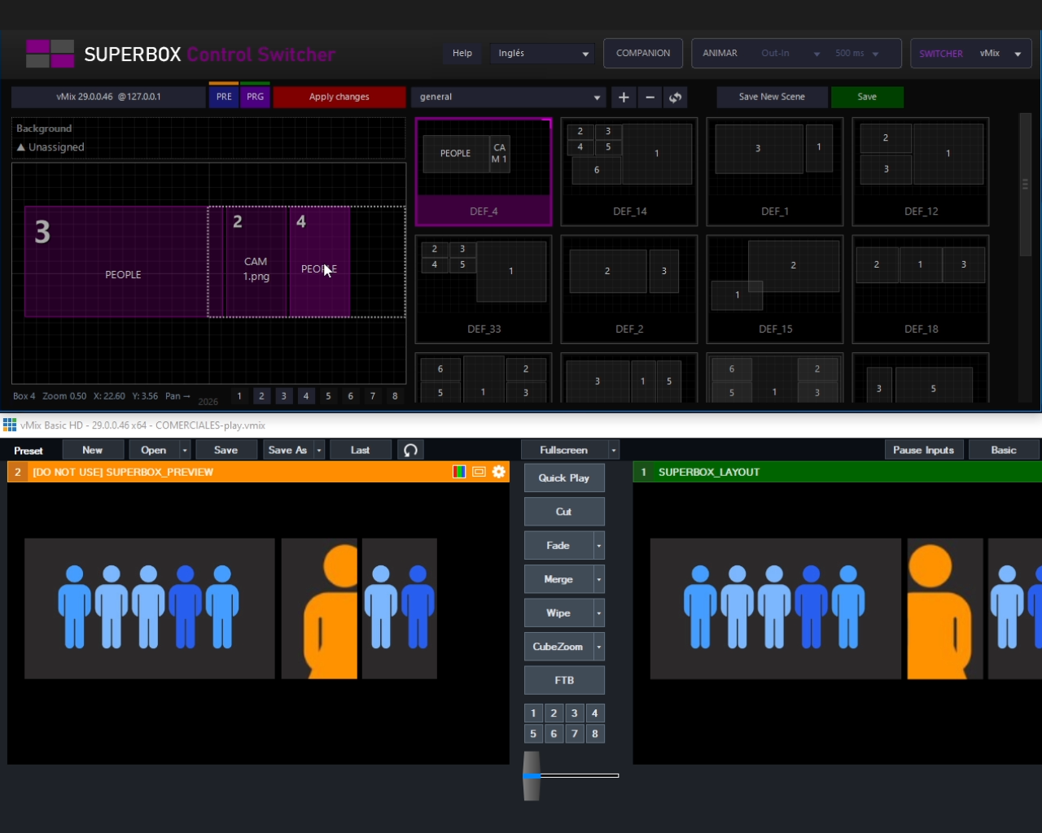Expand the Fade transition options arrow
Image resolution: width=1042 pixels, height=833 pixels.
599,546
